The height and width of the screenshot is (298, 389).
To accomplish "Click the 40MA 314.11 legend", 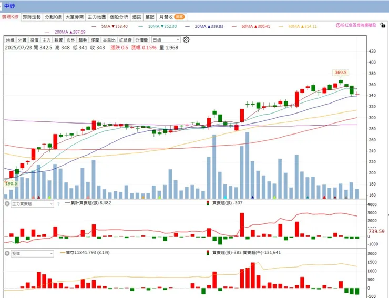I will pyautogui.click(x=298, y=26).
